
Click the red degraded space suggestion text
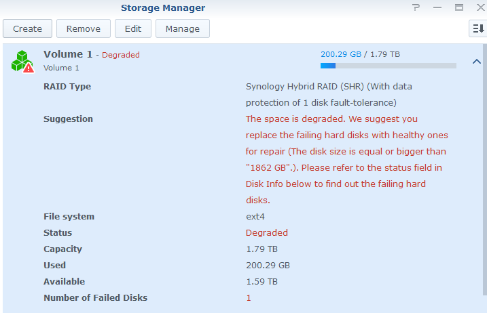click(x=346, y=159)
